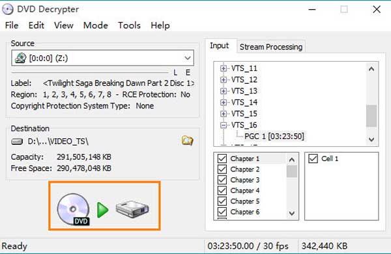Select VTS_11 in the title tree

(244, 68)
